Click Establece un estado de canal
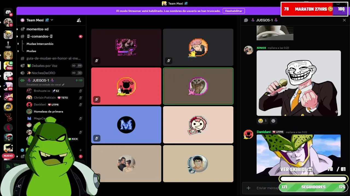This screenshot has width=350, height=196. pyautogui.click(x=45, y=85)
